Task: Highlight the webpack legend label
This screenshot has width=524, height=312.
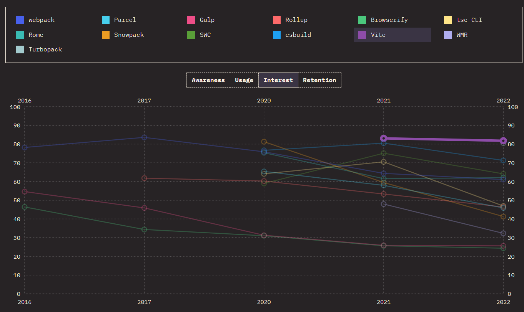Action: (x=42, y=20)
